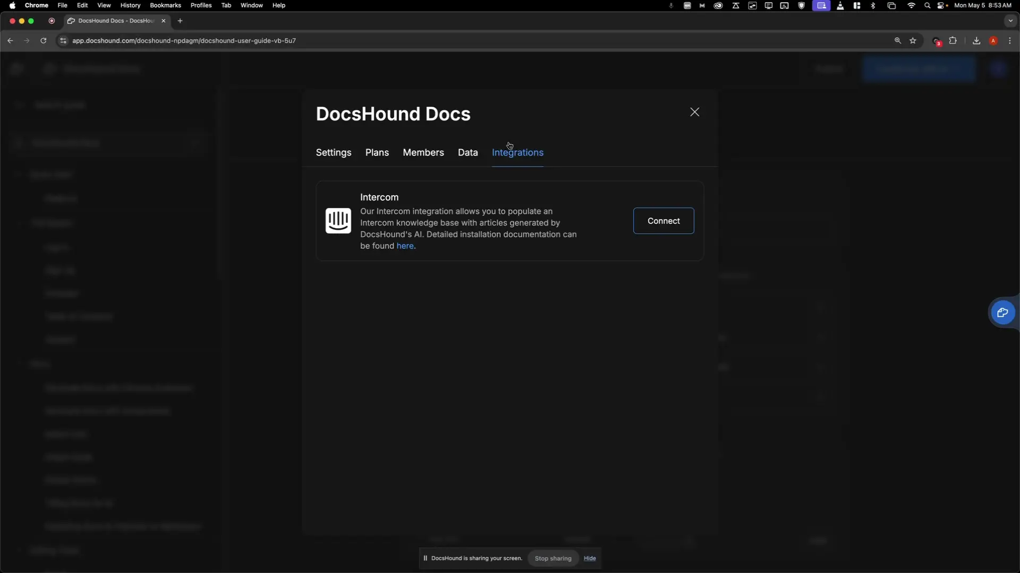Close the DocsHound Docs settings dialog
Screen dimensions: 1020x573
pyautogui.click(x=694, y=112)
